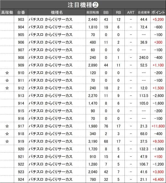Click the star icon for machine 910
The height and width of the screenshot is (183, 166).
7,73
